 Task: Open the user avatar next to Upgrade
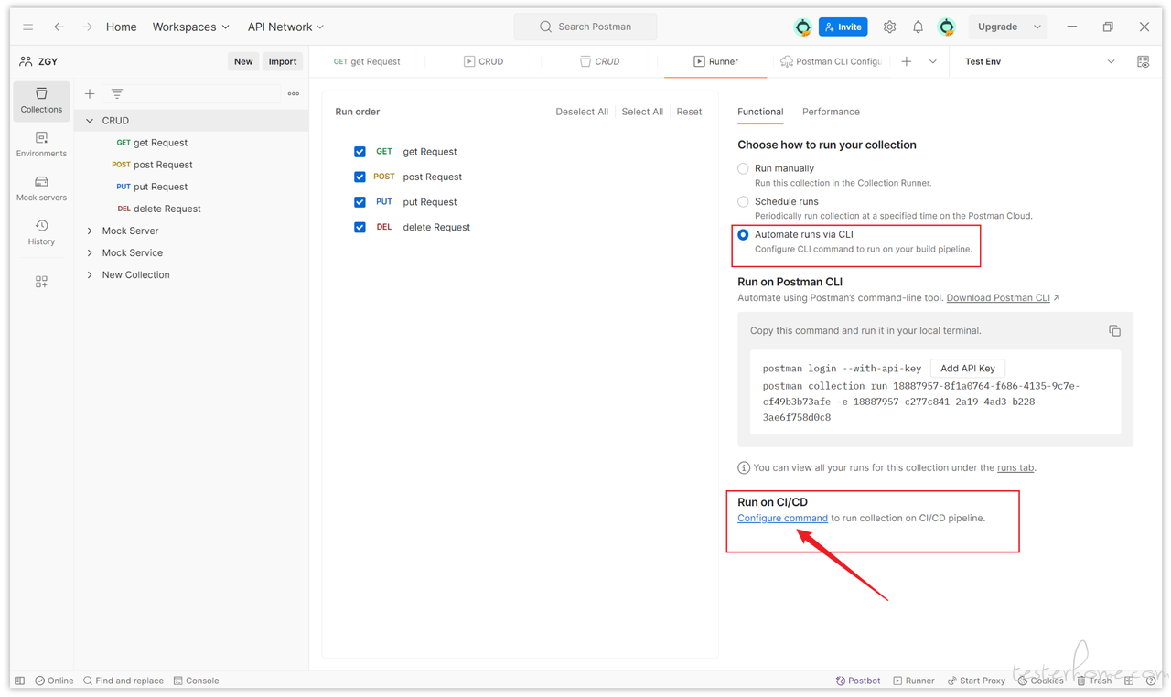[947, 27]
